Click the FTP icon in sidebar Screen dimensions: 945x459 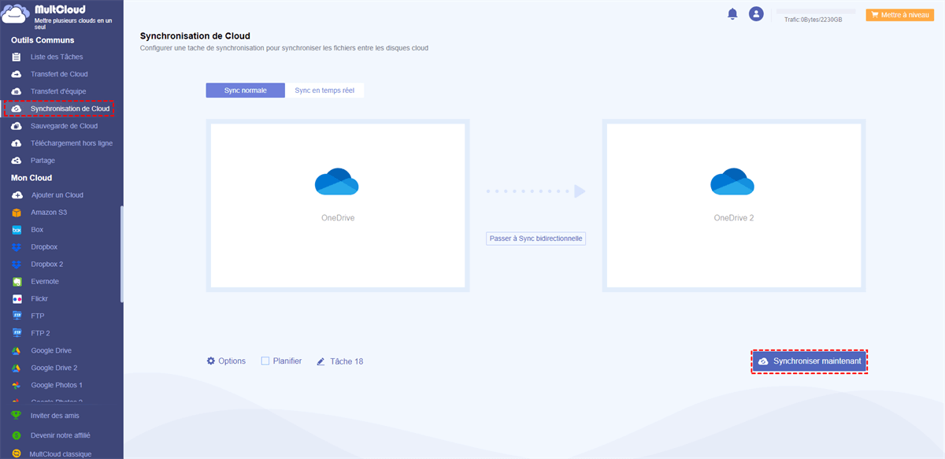point(17,316)
